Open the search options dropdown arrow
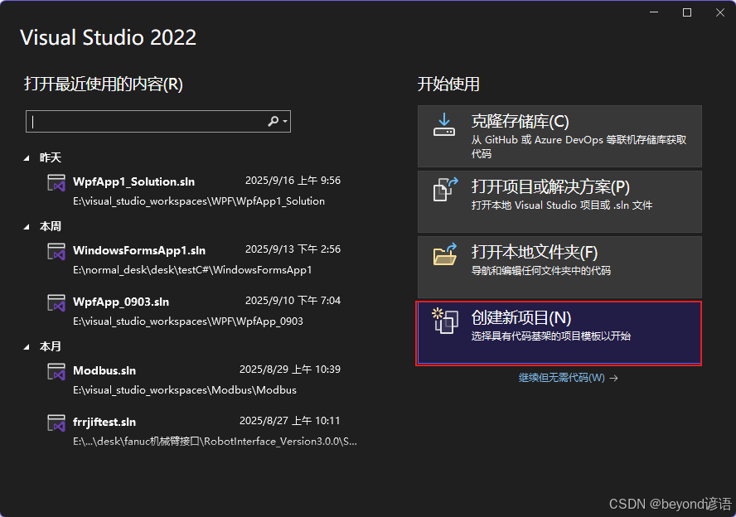The image size is (736, 517). click(285, 122)
